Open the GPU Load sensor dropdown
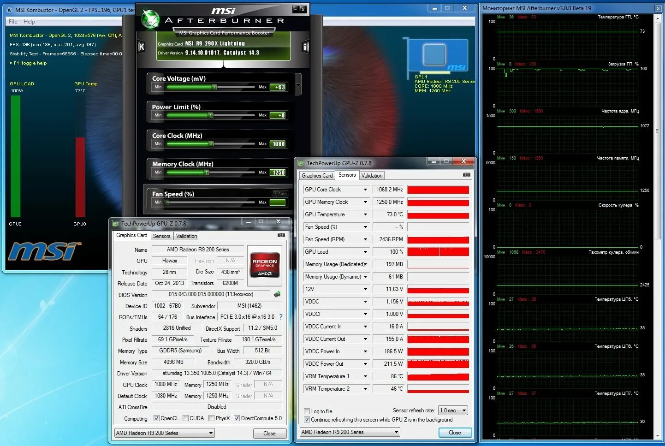This screenshot has height=446, width=665. pos(365,252)
